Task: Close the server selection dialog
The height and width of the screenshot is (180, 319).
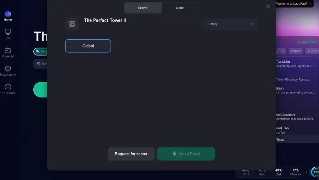Action: click(268, 6)
